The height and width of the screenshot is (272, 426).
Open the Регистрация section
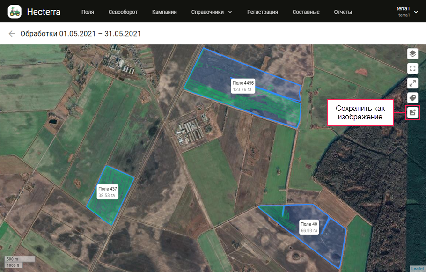[x=263, y=12]
